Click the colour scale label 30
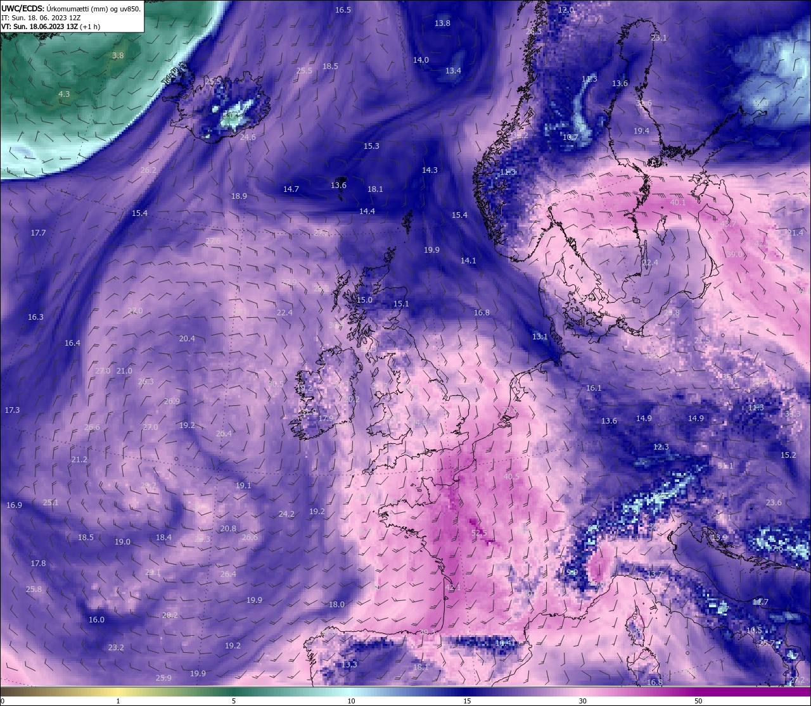This screenshot has width=811, height=706. (582, 701)
